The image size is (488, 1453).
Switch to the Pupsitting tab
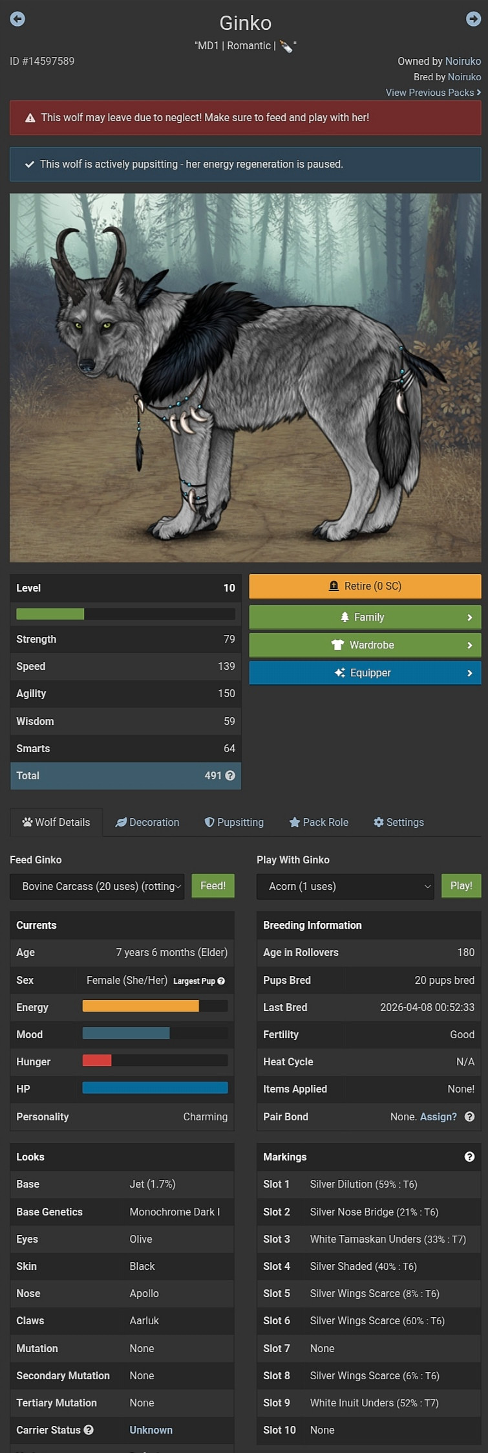pyautogui.click(x=234, y=822)
